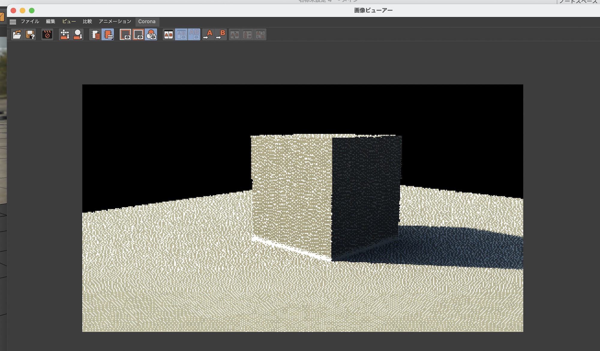Viewport: 600px width, 351px height.
Task: Click the Corona menu item
Action: (147, 22)
